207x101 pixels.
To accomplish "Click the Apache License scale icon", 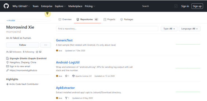I will [x=73, y=76].
